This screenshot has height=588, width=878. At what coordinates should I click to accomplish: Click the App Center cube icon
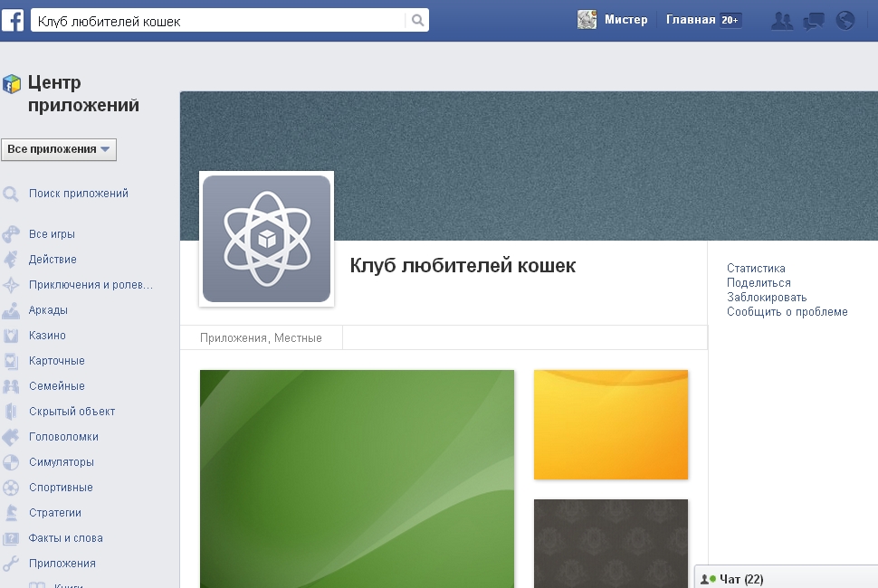[12, 84]
